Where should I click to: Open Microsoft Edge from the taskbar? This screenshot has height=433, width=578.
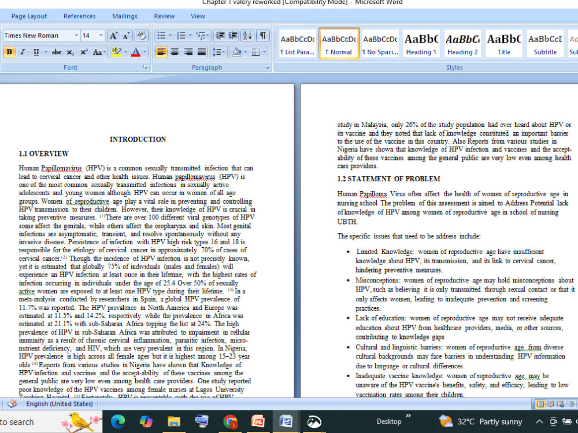(117, 421)
